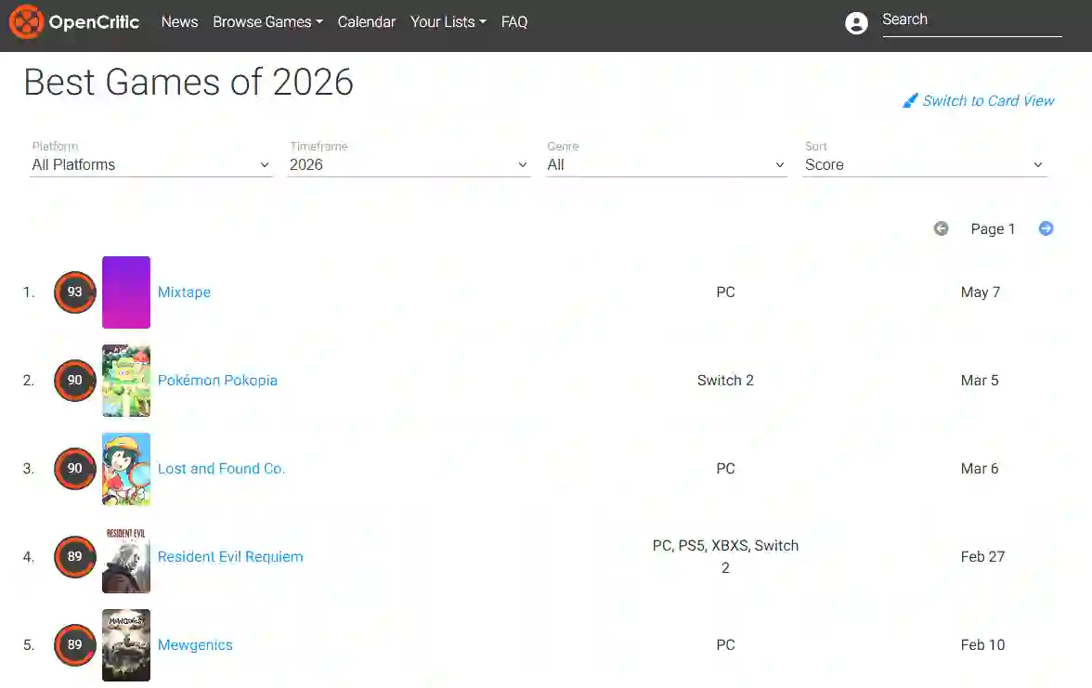Click the 89 score badge for Mewgenics
The width and height of the screenshot is (1092, 688).
(x=74, y=644)
